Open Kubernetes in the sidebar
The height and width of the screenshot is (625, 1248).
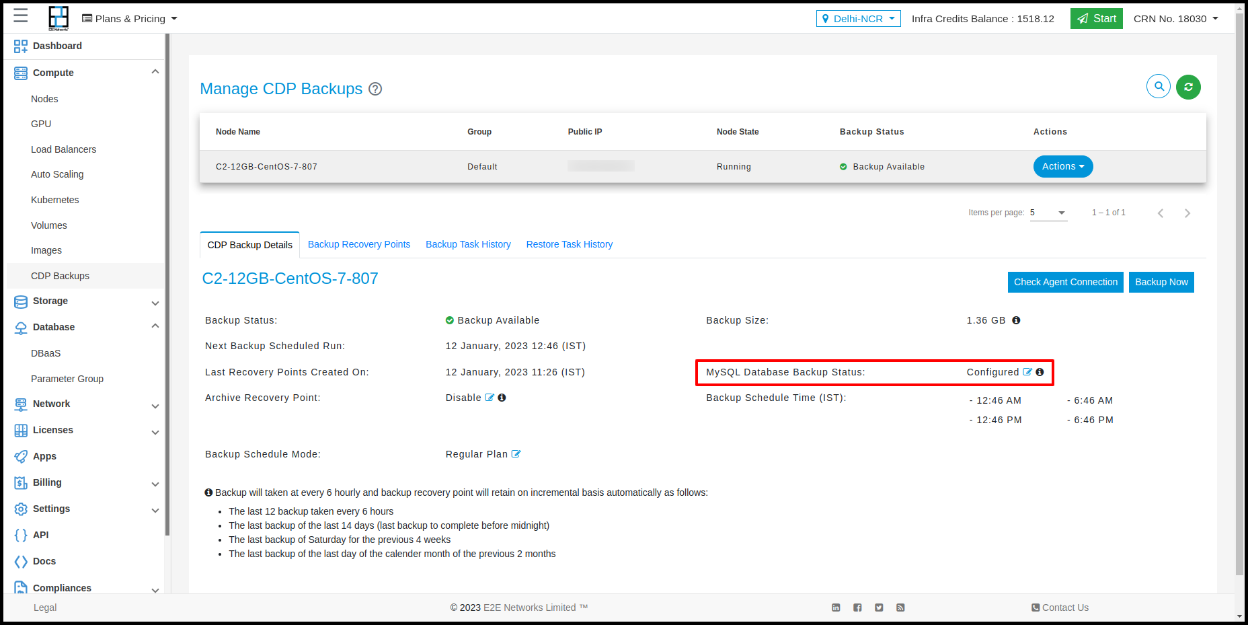point(55,200)
